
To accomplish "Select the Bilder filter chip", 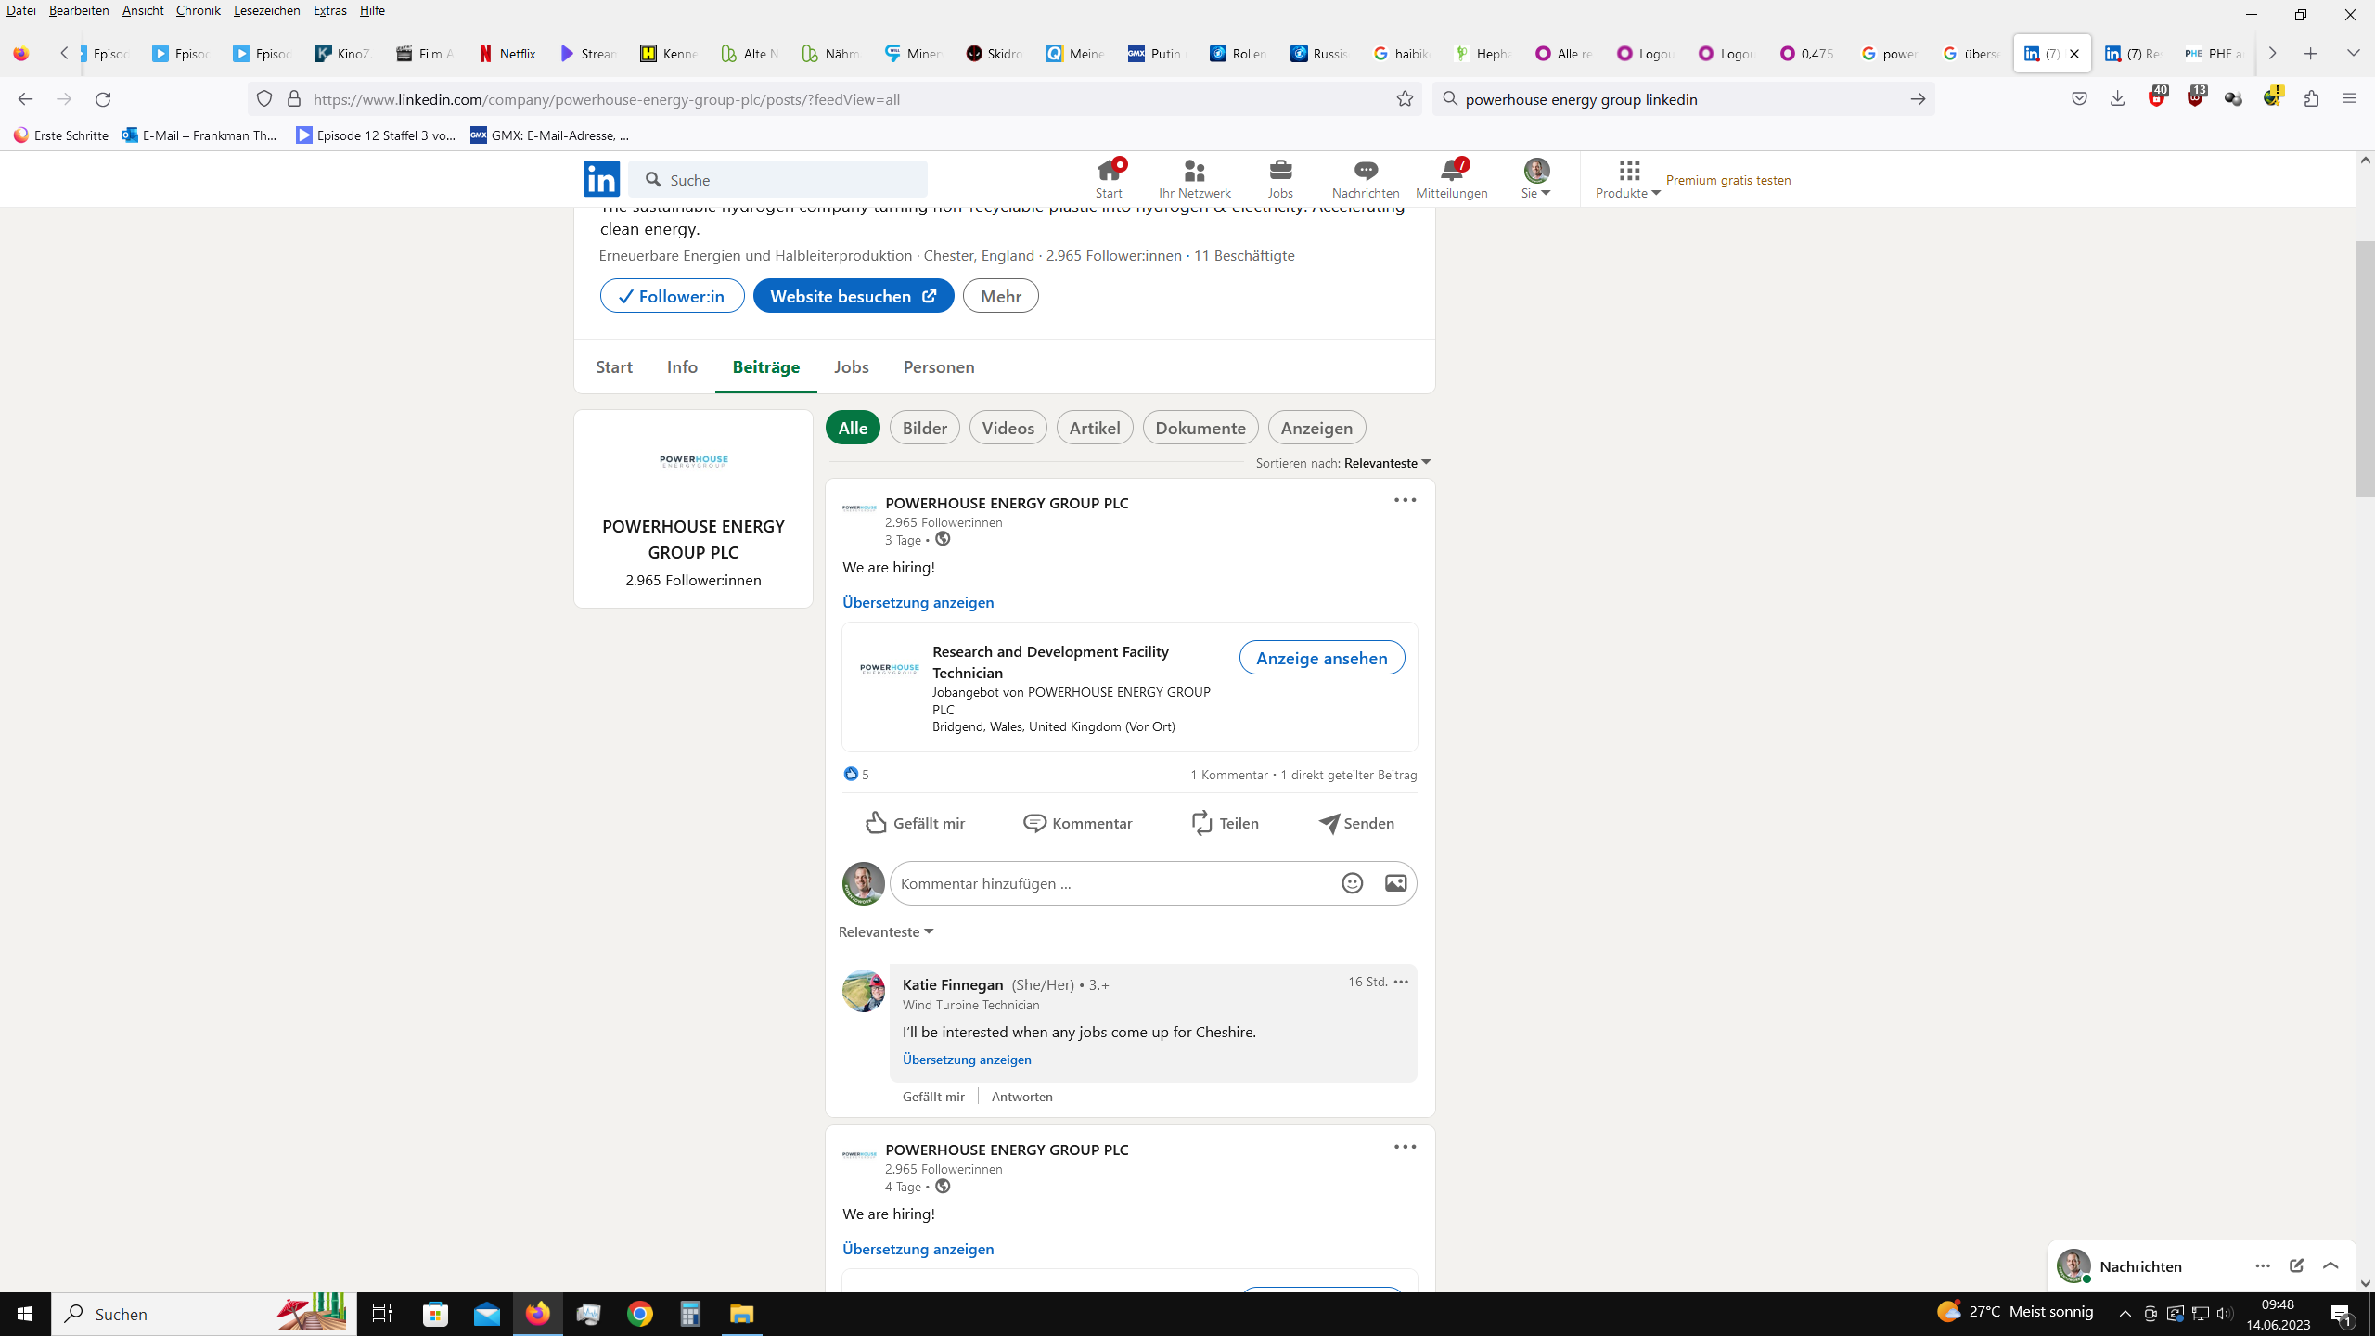I will tap(924, 428).
